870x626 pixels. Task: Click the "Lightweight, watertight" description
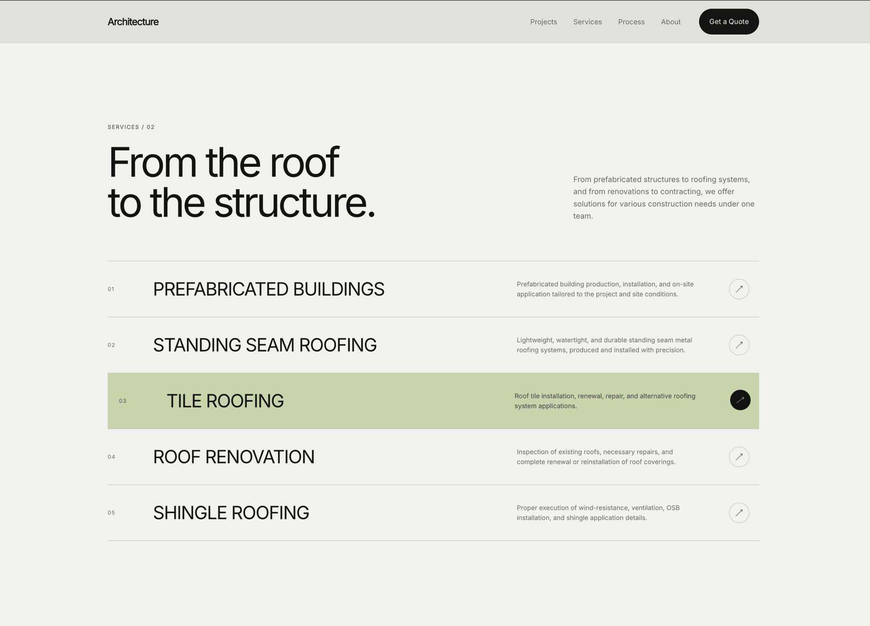pos(604,345)
